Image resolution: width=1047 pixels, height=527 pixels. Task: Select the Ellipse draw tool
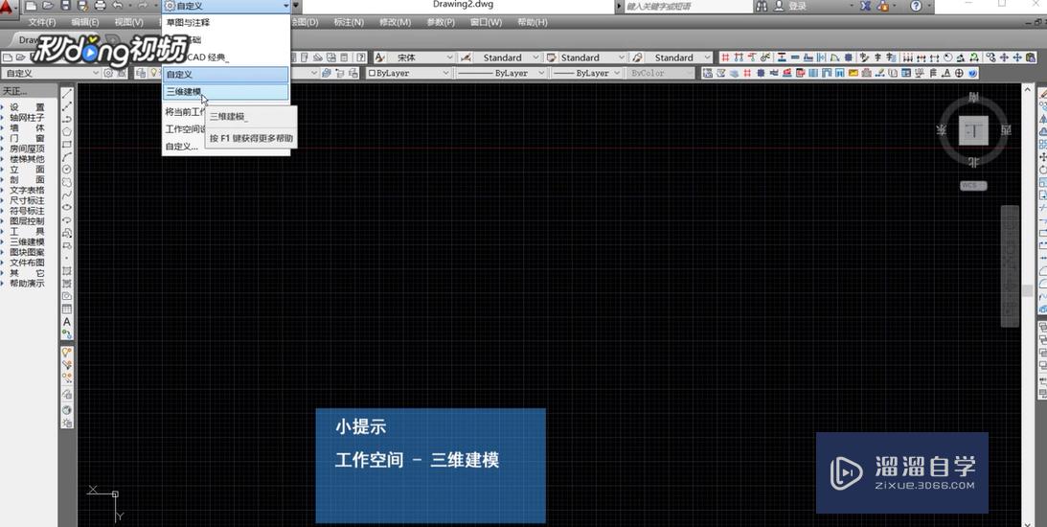tap(67, 208)
